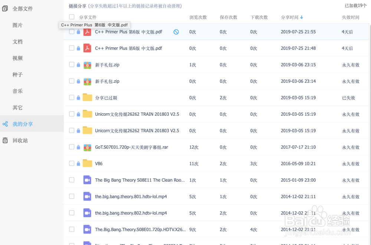Check the box for V86 folder
The image size is (371, 245).
coord(72,163)
